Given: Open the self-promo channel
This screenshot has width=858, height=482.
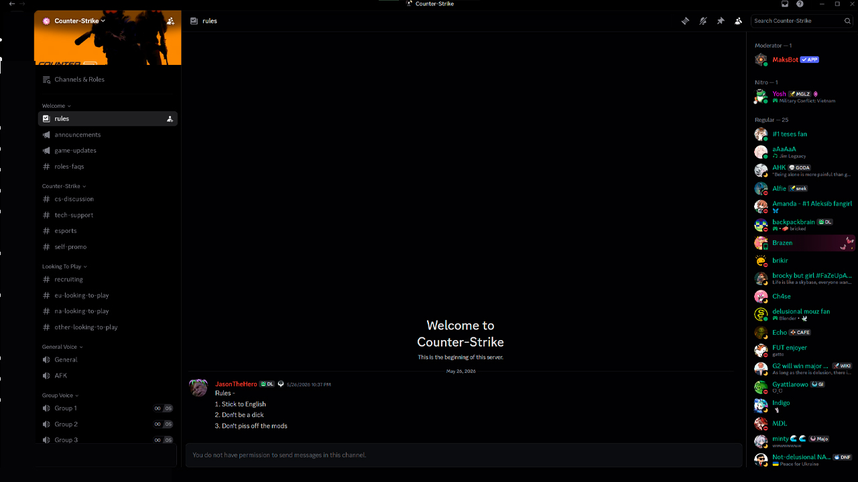Looking at the screenshot, I should point(108,247).
